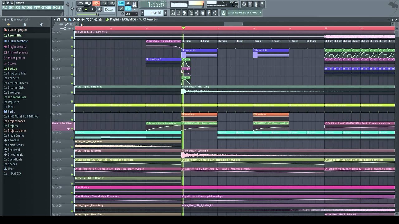
Task: Open the OPTIONS menu
Action: (x=46, y=7)
